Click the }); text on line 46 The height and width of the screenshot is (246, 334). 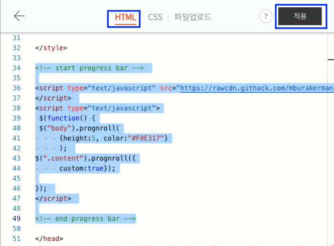41,189
